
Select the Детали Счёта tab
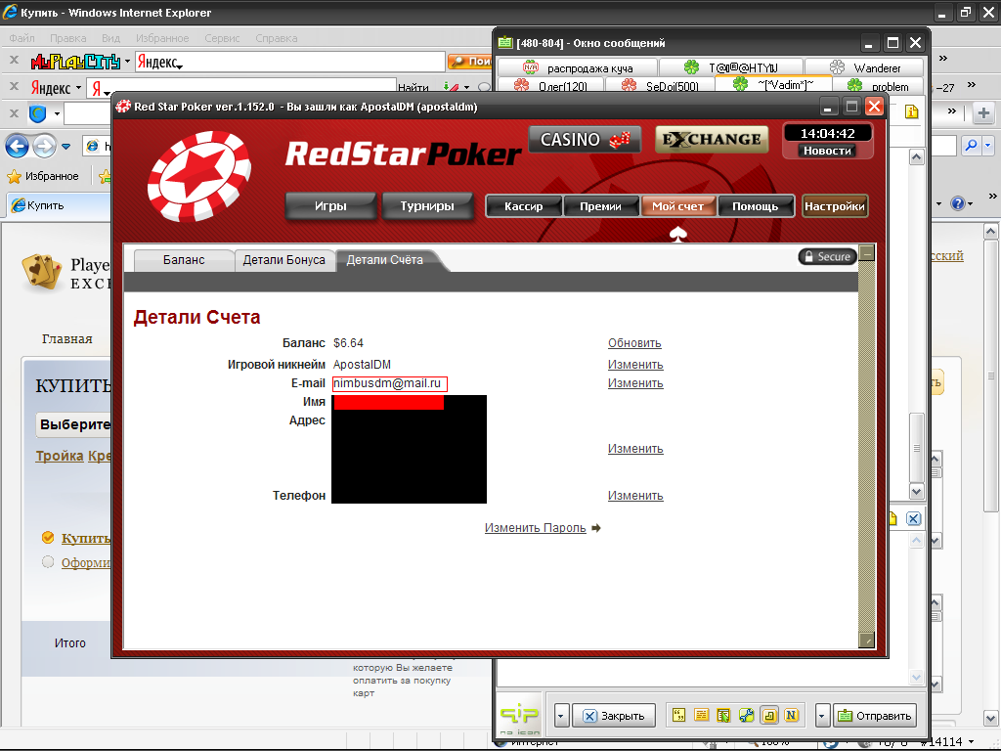coord(385,260)
